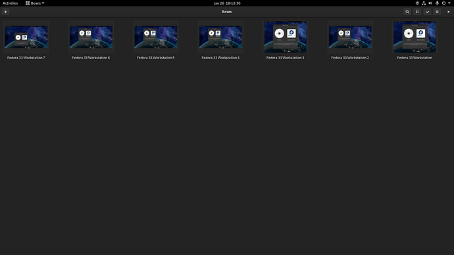Image resolution: width=454 pixels, height=255 pixels.
Task: Open the hamburger main menu
Action: (437, 12)
